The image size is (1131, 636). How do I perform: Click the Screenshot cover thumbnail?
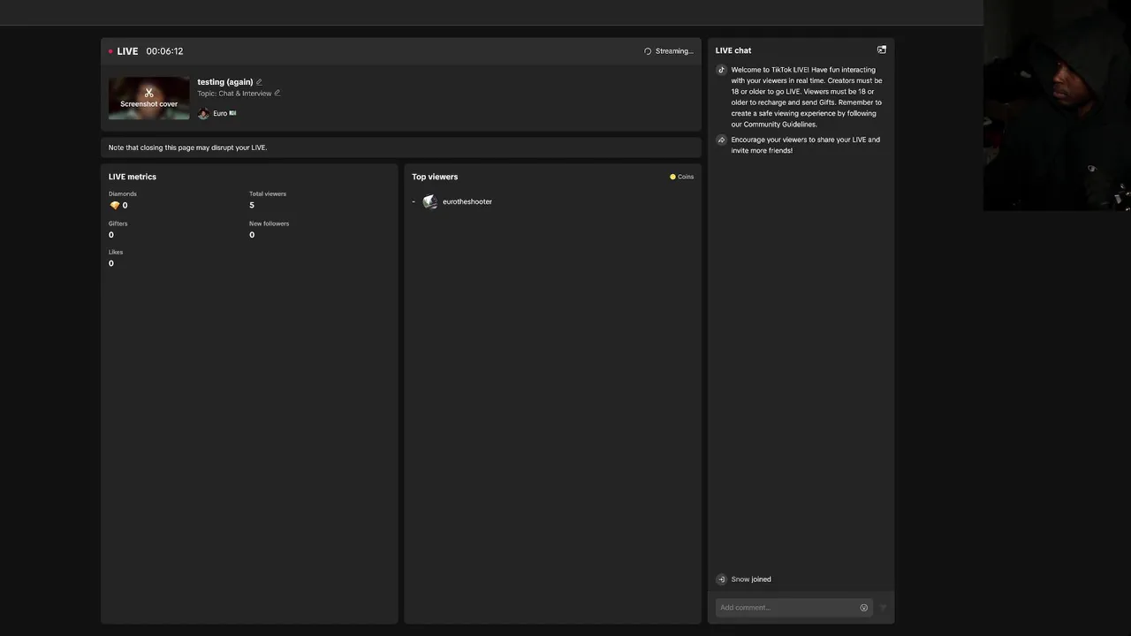tap(148, 98)
